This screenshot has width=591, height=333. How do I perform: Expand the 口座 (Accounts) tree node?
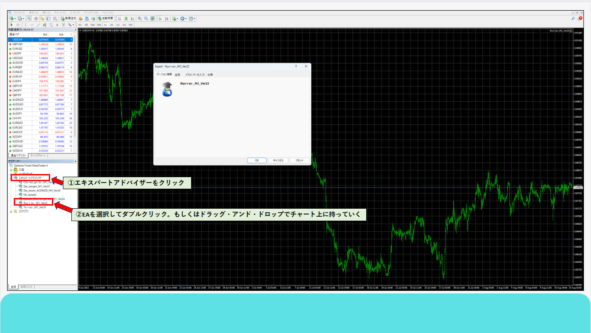pyautogui.click(x=11, y=170)
